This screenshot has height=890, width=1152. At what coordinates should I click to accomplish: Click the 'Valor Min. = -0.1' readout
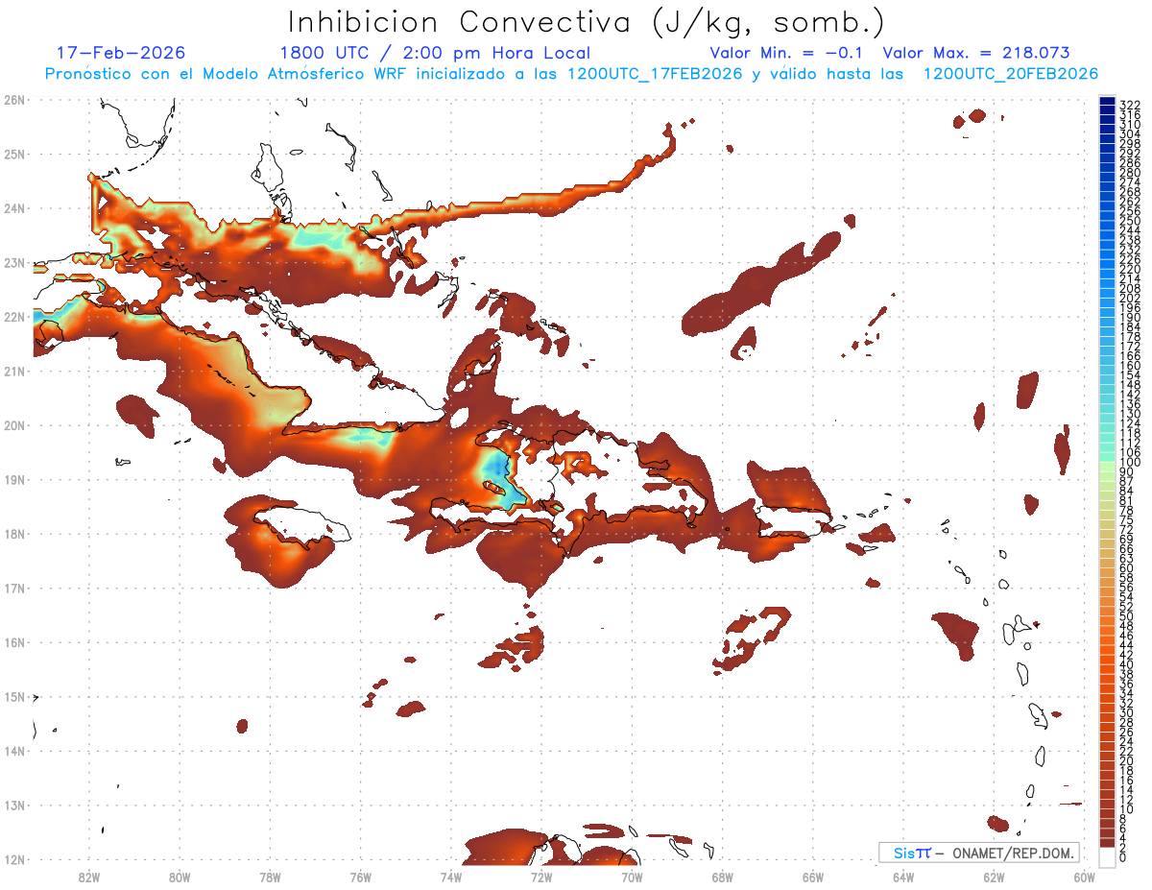click(785, 53)
